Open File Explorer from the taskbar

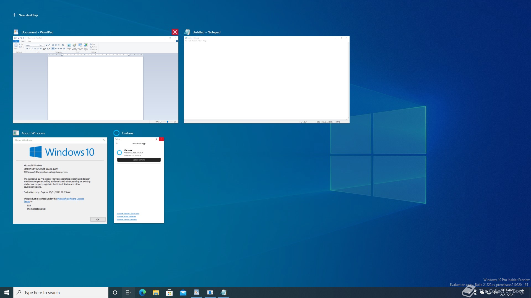(x=156, y=292)
